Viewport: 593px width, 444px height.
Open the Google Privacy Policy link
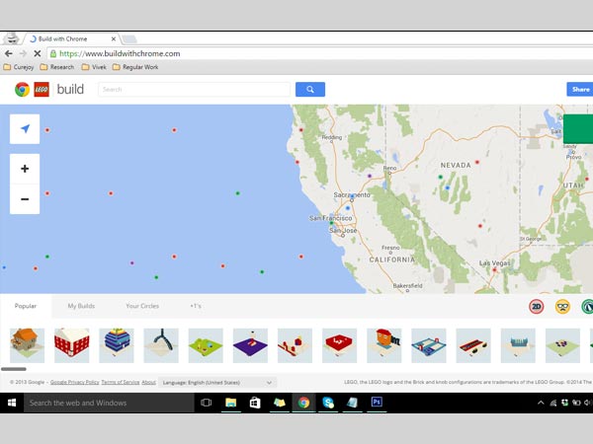74,382
